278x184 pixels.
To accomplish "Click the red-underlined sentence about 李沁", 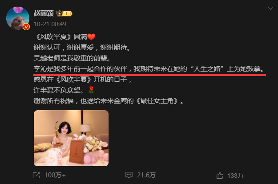I will point(149,69).
